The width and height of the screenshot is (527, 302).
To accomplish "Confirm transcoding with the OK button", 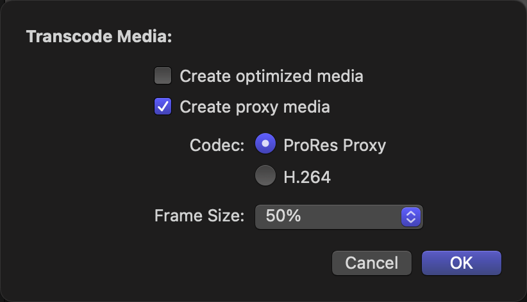I will 462,263.
